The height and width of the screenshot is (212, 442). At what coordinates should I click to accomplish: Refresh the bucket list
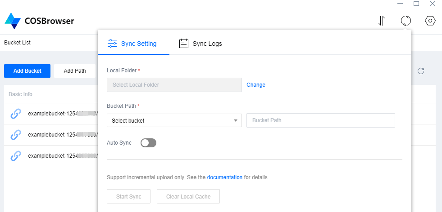[x=421, y=71]
